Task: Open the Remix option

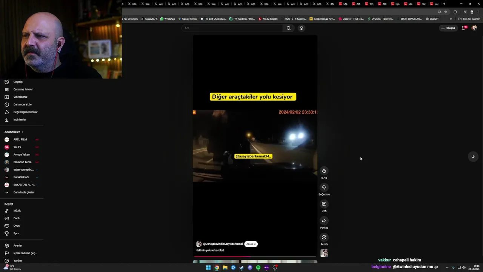Action: click(x=324, y=237)
